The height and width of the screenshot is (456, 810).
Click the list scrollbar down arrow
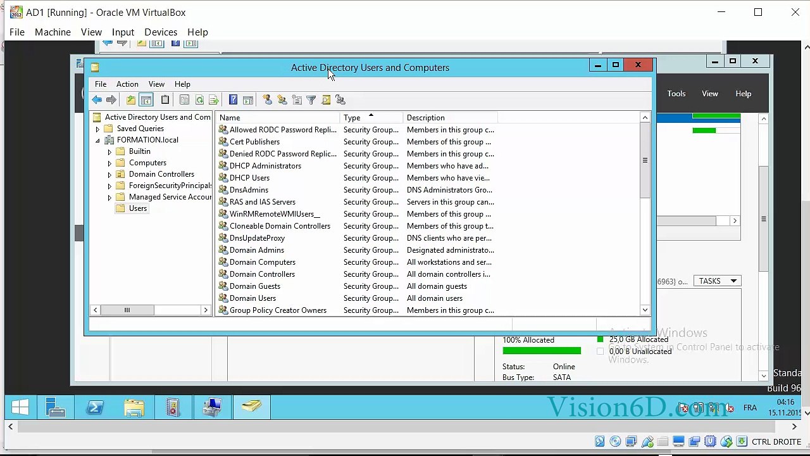(645, 310)
